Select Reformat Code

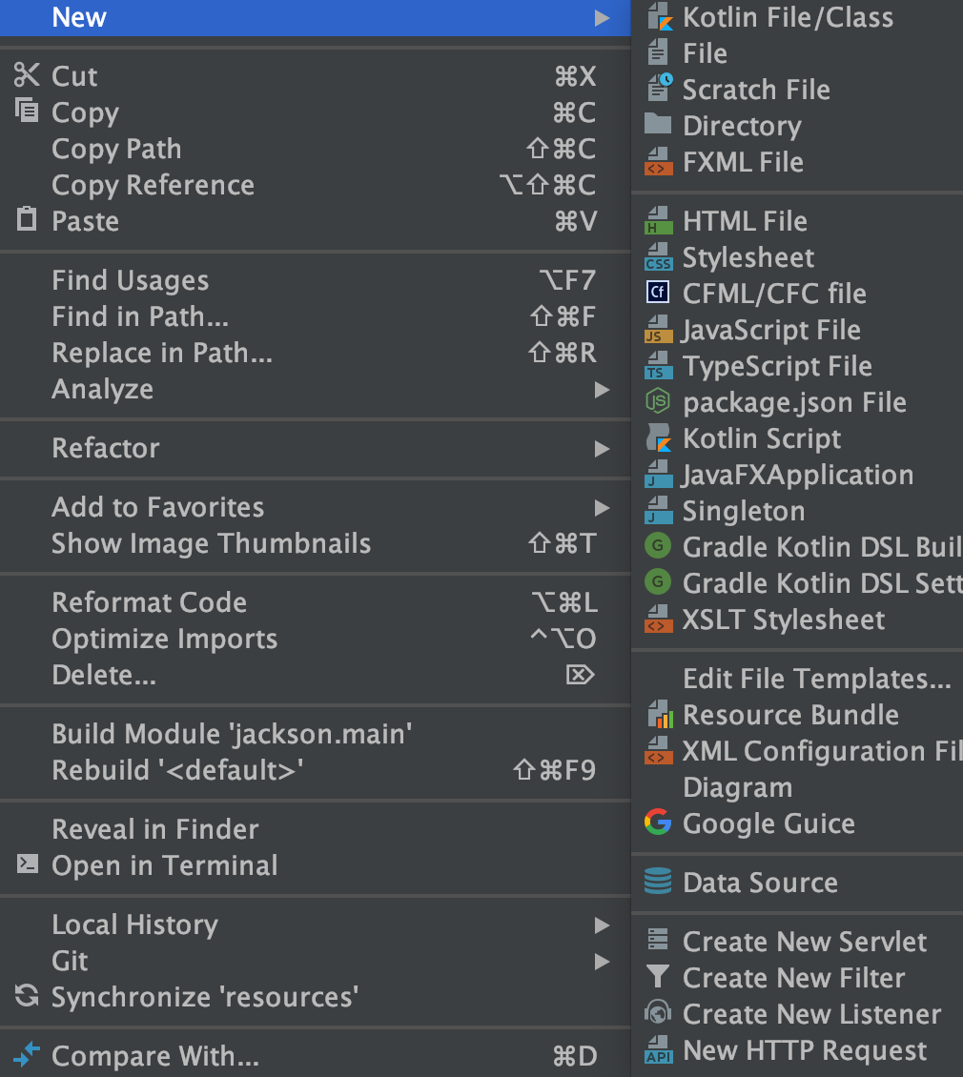click(x=315, y=602)
